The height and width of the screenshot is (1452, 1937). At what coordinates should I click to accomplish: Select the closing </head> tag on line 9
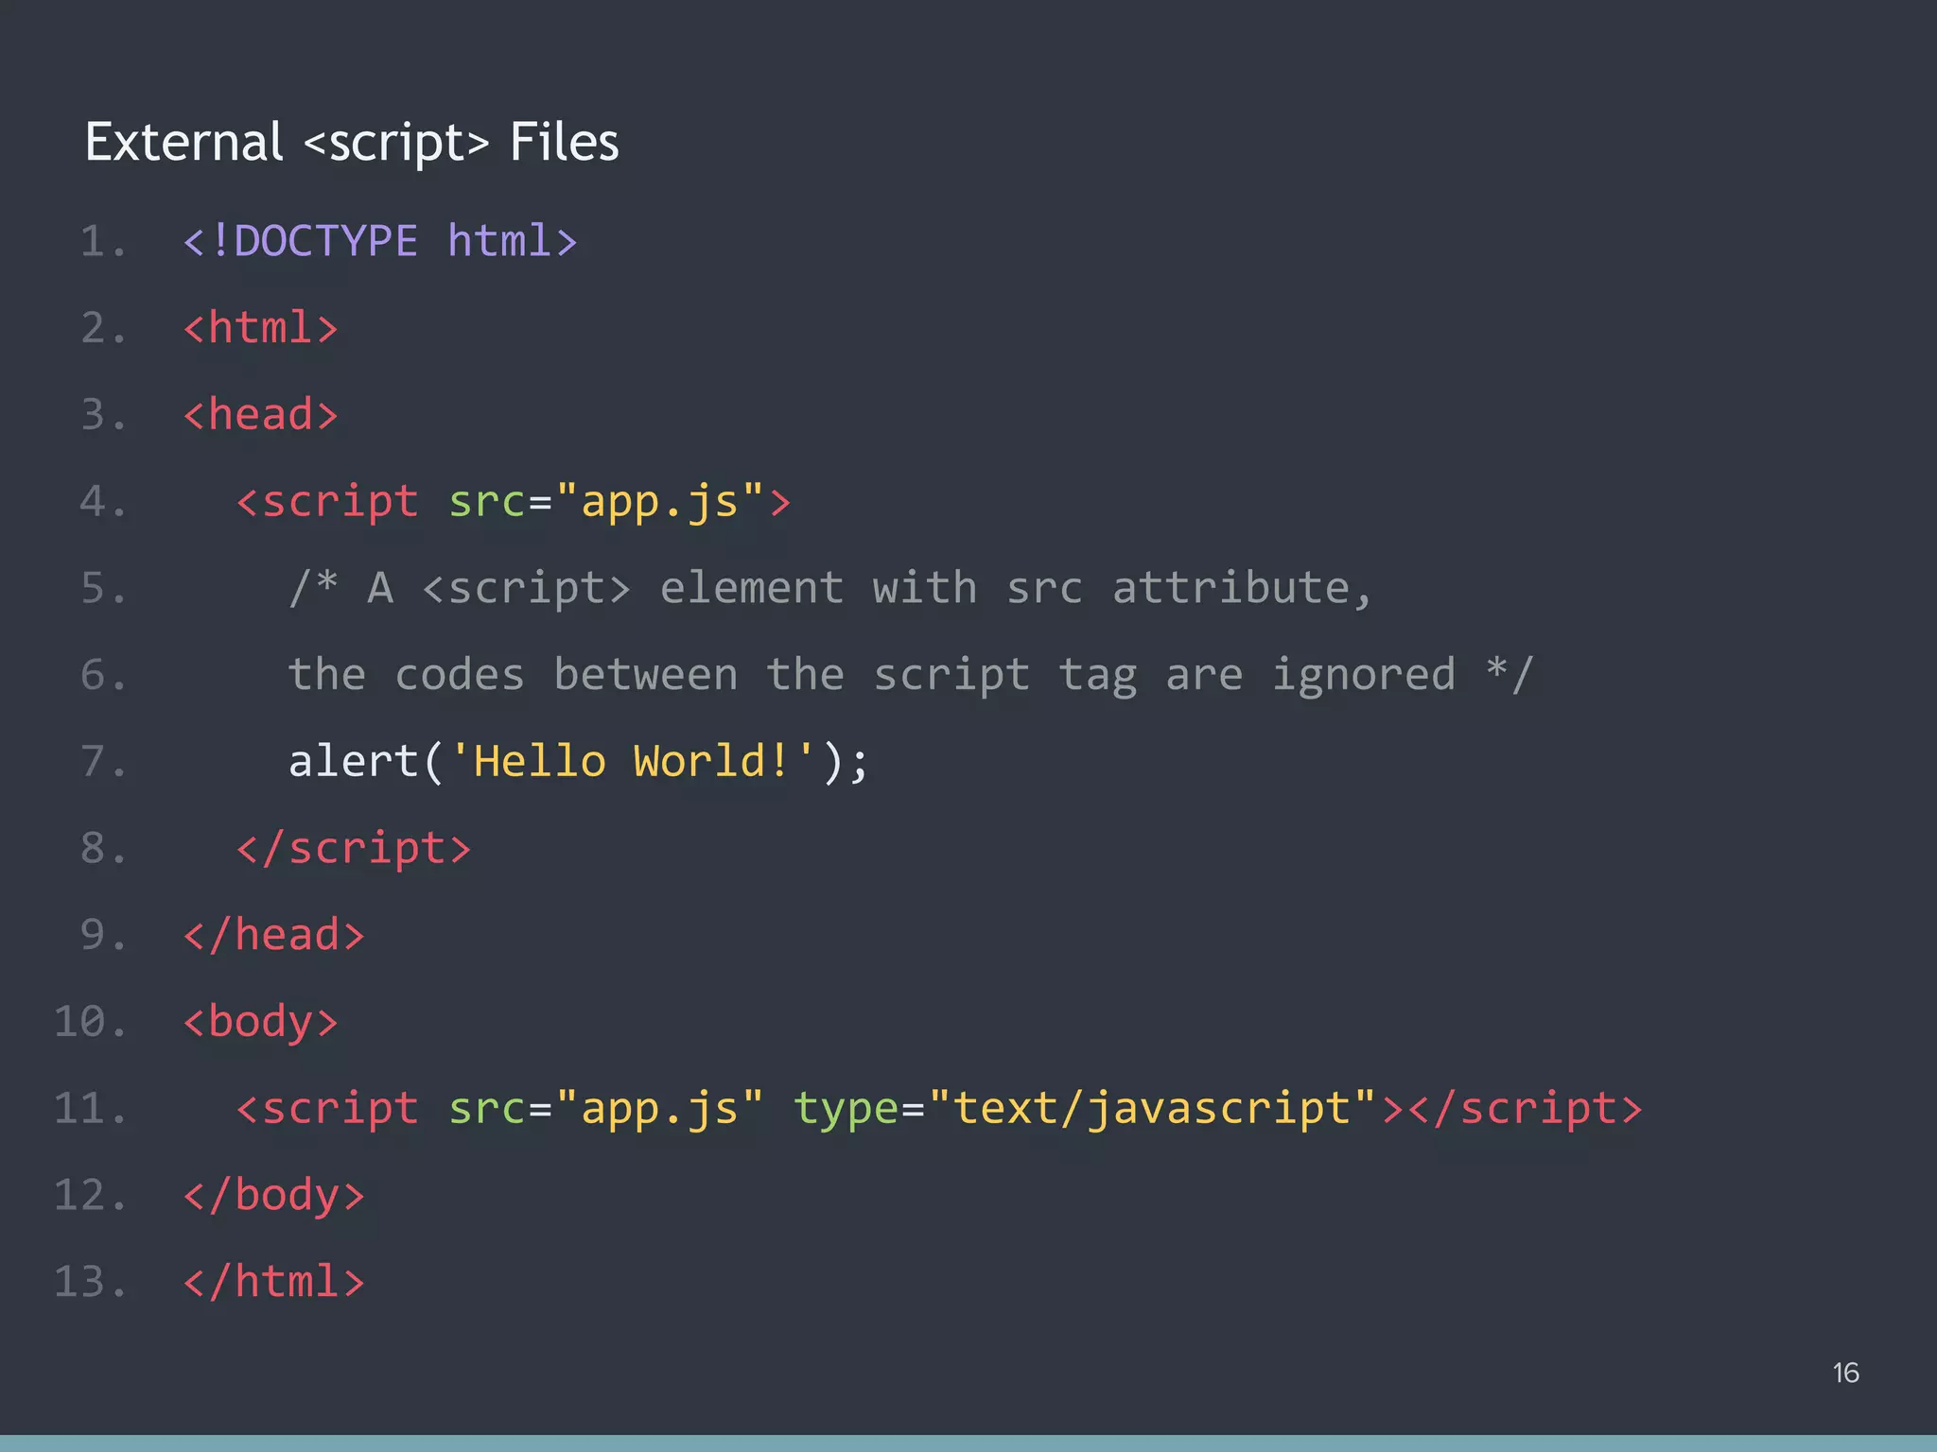[x=272, y=934]
